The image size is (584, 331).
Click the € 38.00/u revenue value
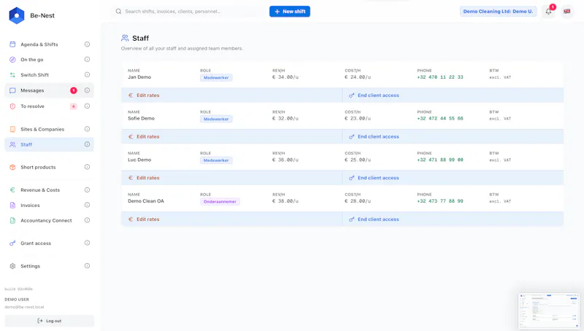click(285, 200)
